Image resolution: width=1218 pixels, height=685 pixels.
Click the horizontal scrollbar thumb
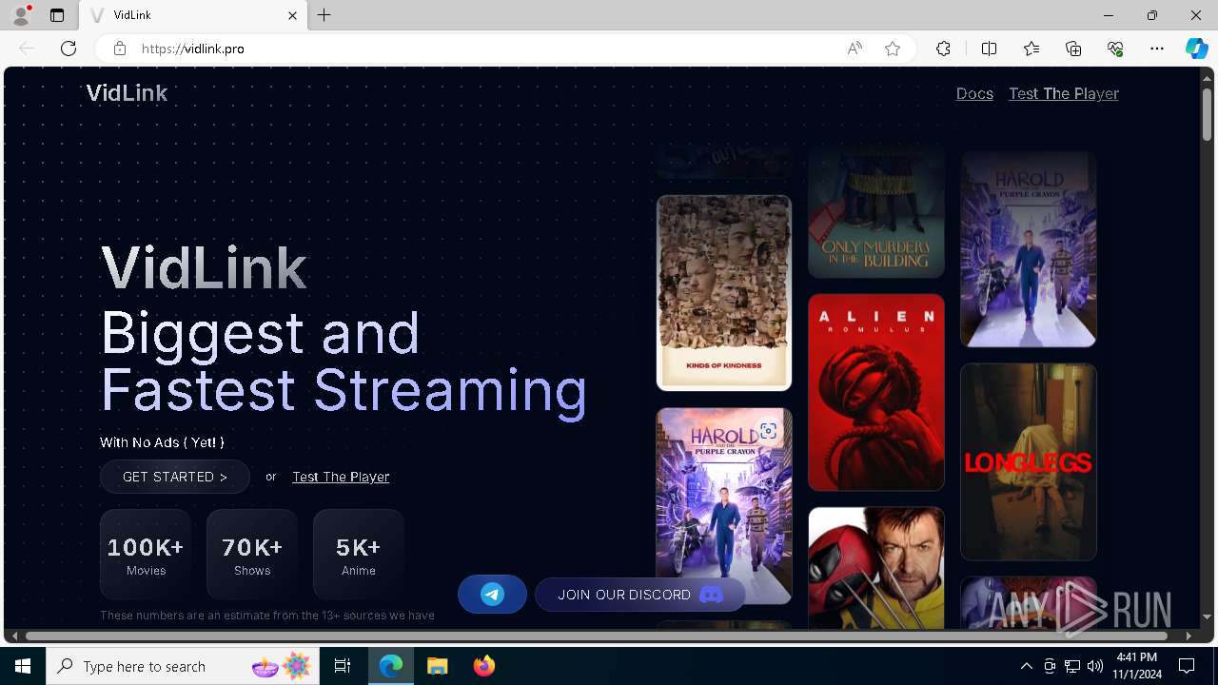click(x=597, y=636)
